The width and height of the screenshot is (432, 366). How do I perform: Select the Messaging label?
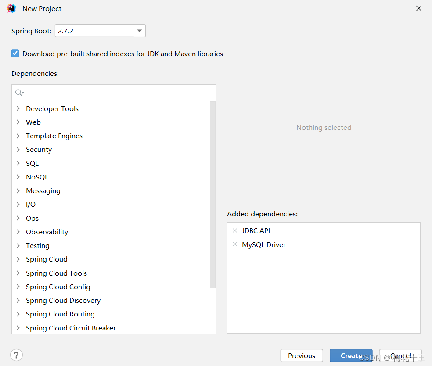coord(43,190)
